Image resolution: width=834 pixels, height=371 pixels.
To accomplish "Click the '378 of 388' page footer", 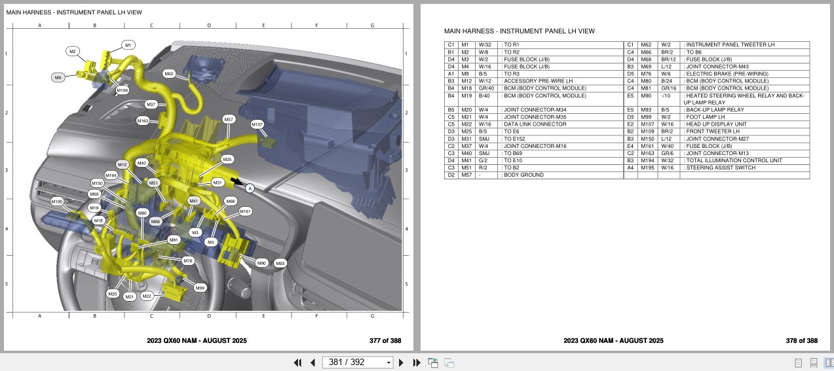I will (x=801, y=341).
